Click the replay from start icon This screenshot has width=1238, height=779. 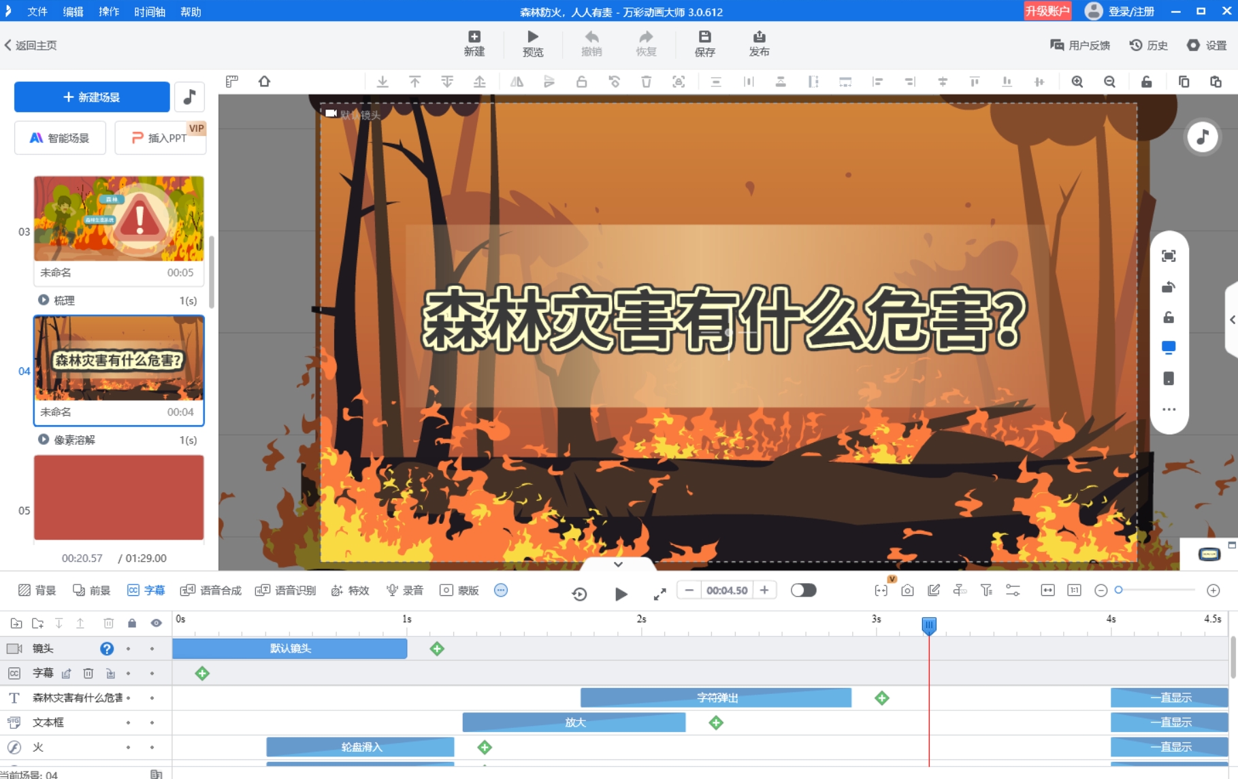coord(580,594)
